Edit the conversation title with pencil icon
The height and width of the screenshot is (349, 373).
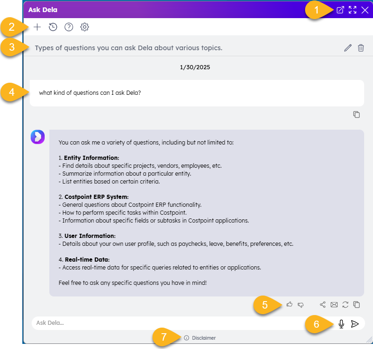click(347, 48)
